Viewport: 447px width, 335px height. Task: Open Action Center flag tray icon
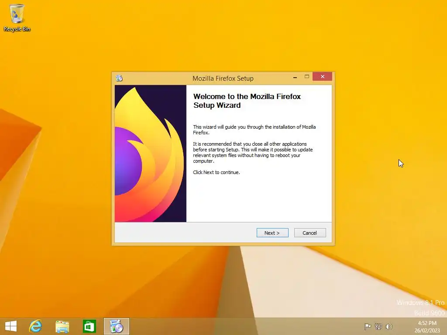point(368,326)
